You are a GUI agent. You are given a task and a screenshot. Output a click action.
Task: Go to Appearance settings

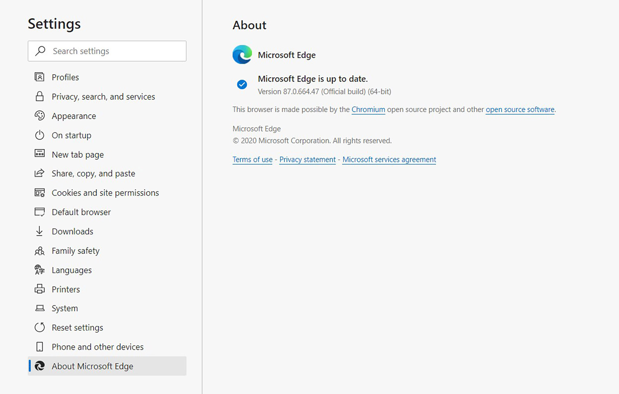point(107,116)
